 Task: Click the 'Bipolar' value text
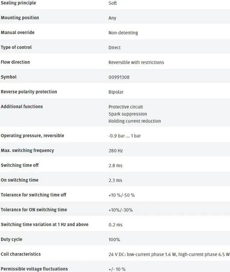click(x=116, y=92)
